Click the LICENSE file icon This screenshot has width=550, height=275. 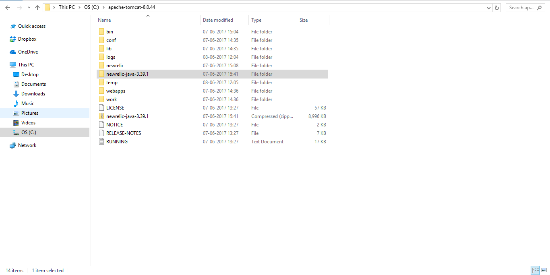(101, 108)
